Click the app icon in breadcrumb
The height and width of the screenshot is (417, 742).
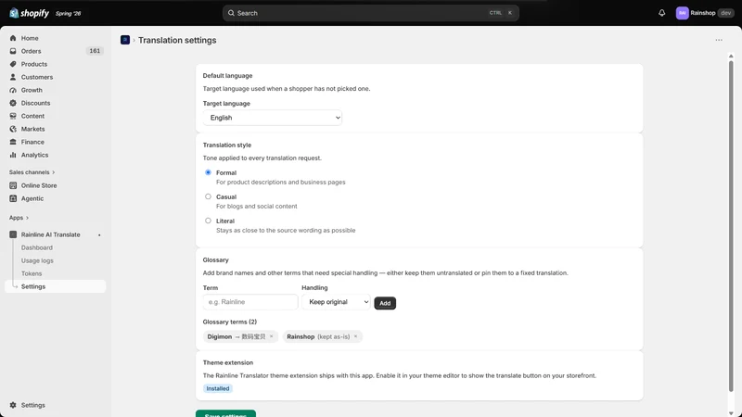[x=125, y=40]
